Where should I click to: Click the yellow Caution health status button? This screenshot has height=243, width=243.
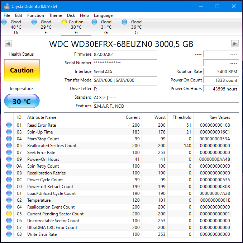[x=22, y=70]
